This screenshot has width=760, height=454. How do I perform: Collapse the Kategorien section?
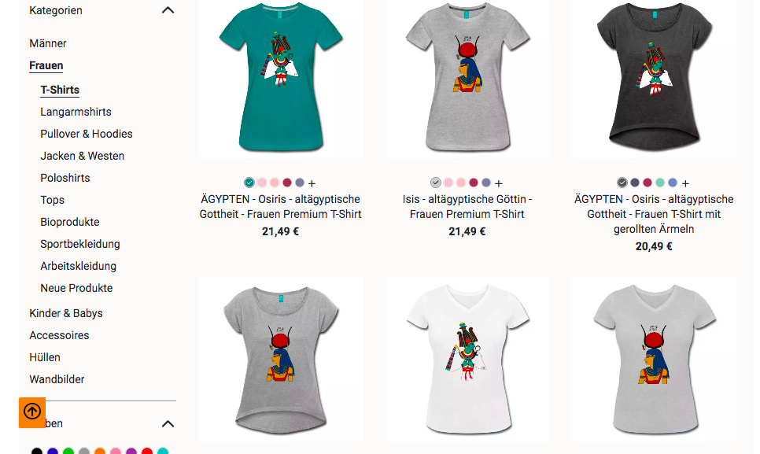point(168,10)
